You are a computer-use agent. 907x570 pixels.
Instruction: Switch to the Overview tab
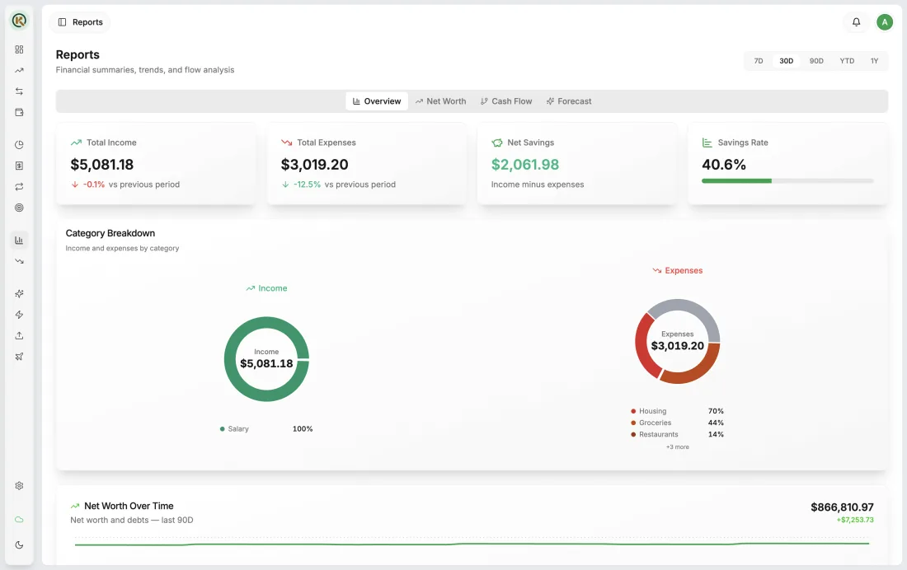(377, 101)
